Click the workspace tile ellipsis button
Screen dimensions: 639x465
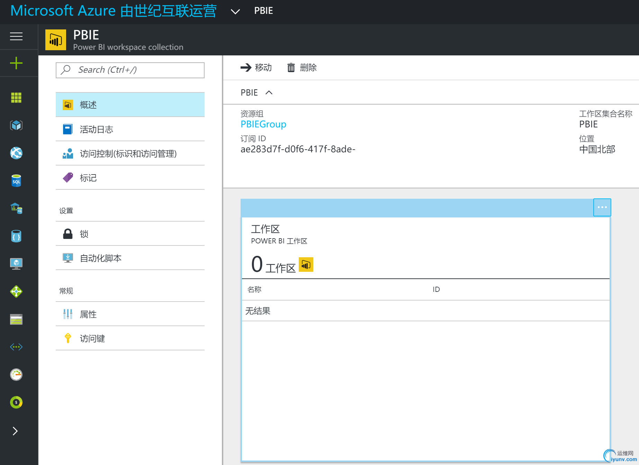tap(602, 207)
